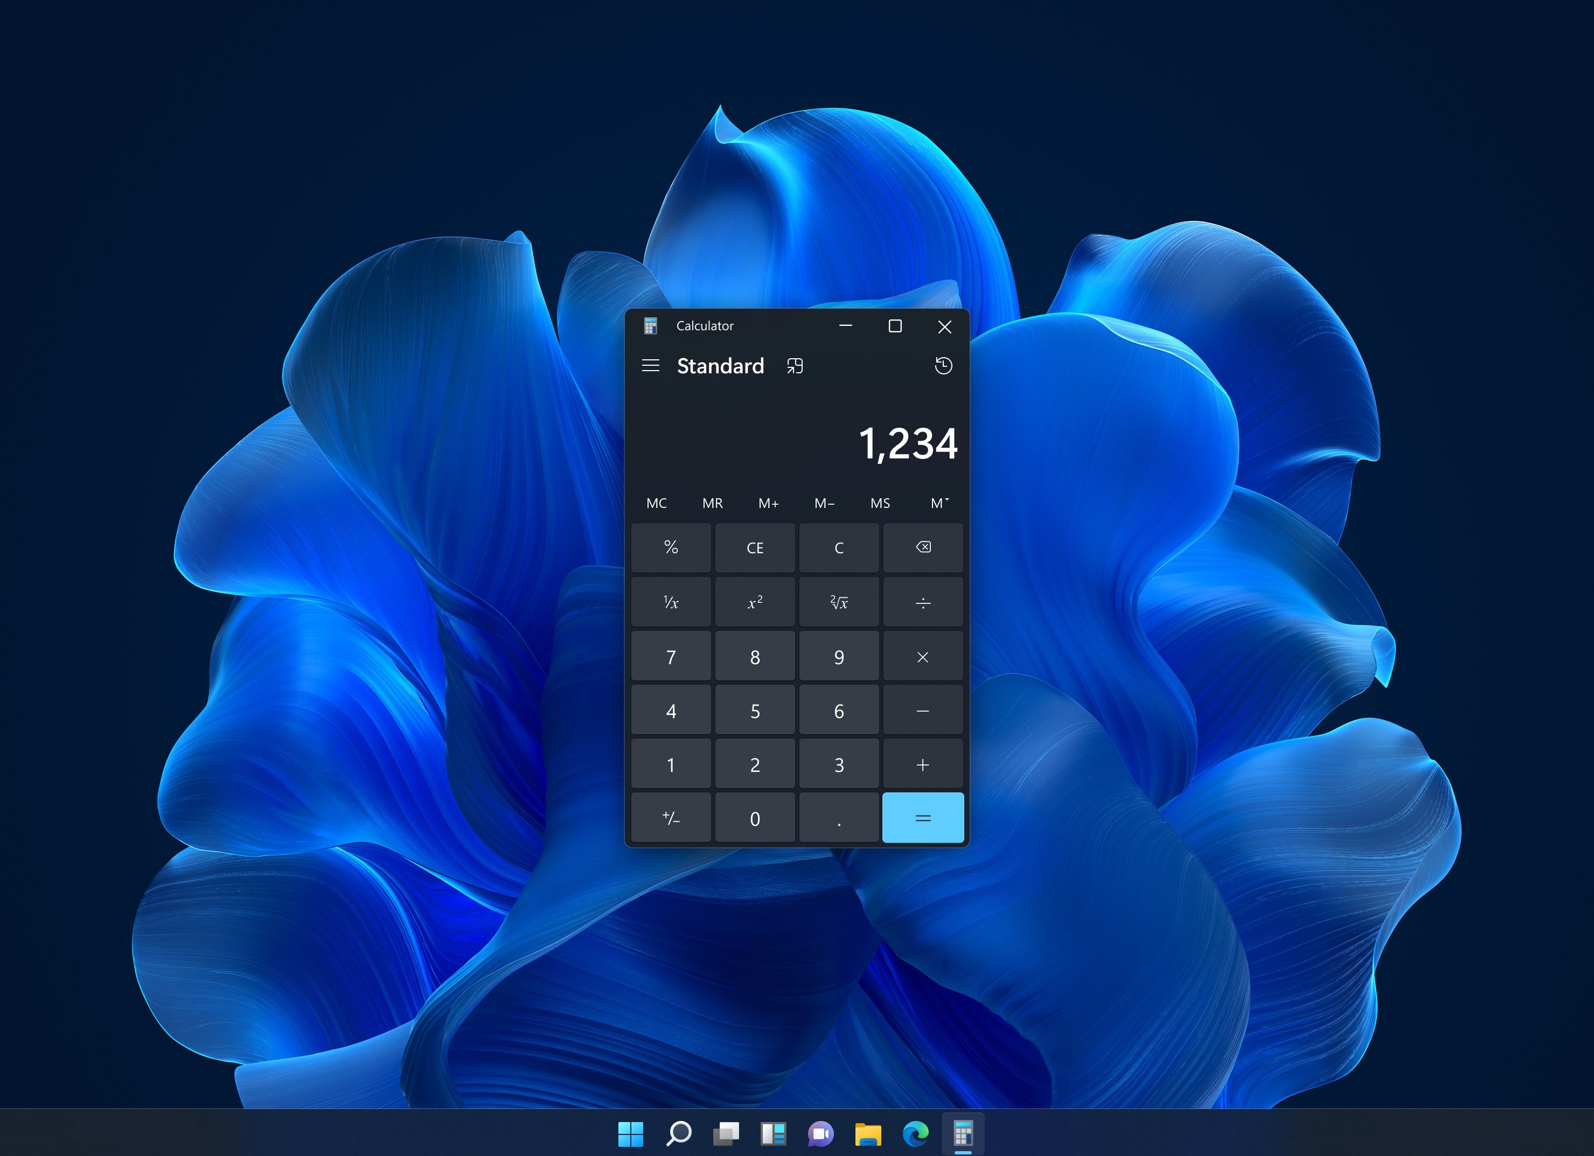This screenshot has width=1594, height=1156.
Task: Open Task View from the taskbar
Action: (x=726, y=1133)
